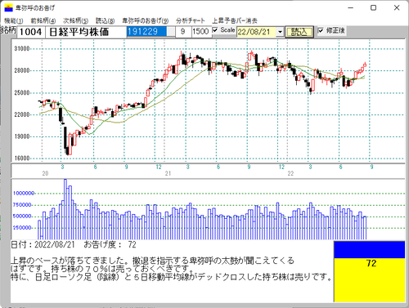Click the 日付：2022/08/21 text

click(43, 244)
